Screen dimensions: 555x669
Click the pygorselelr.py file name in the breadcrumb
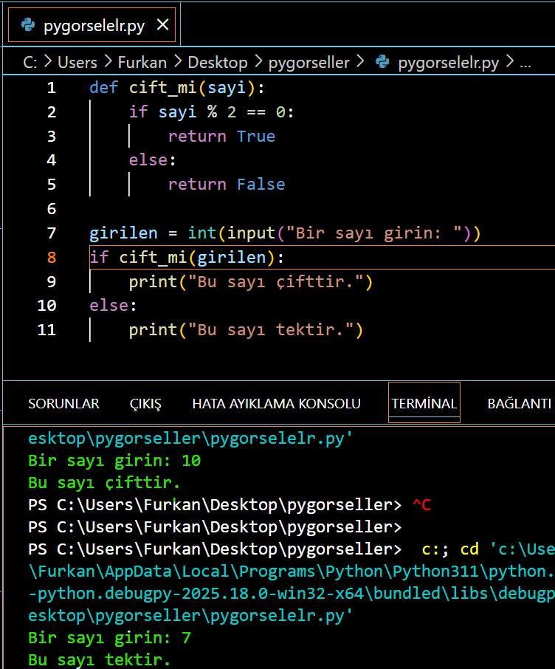[x=448, y=63]
